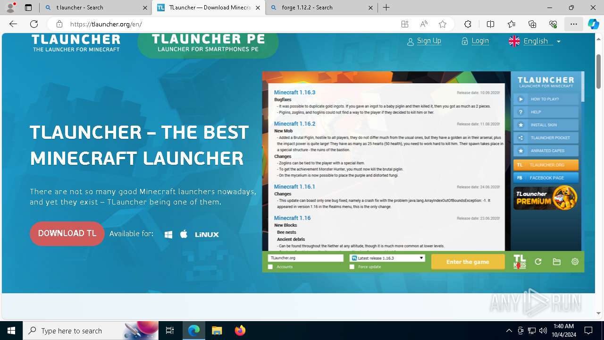Open the Favorites list icon

click(512, 24)
